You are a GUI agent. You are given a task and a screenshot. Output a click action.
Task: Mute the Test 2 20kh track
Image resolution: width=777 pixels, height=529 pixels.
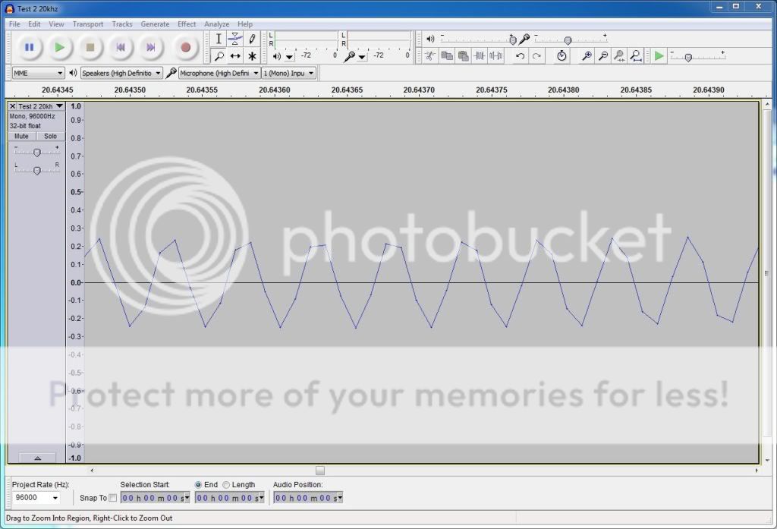(x=21, y=137)
